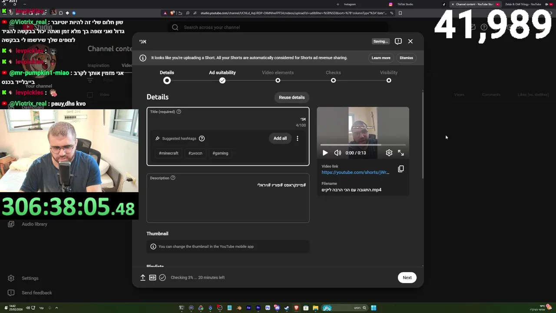
Task: Expand the system tray hidden icons chevron
Action: (56, 308)
